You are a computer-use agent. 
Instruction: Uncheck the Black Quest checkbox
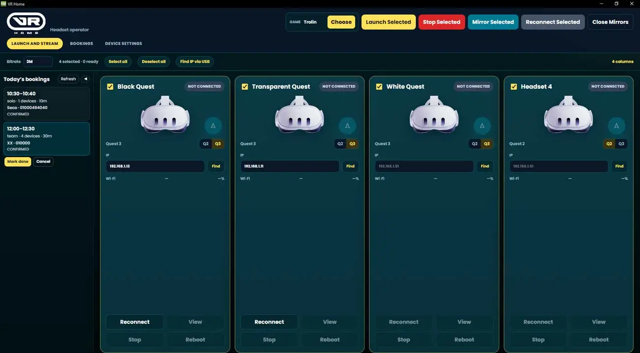110,86
